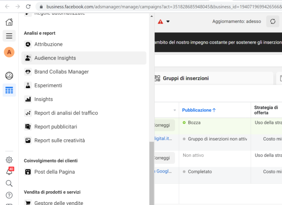Open the column dropdown arrow before Pubblicazione
282x205 pixels.
tap(175, 110)
